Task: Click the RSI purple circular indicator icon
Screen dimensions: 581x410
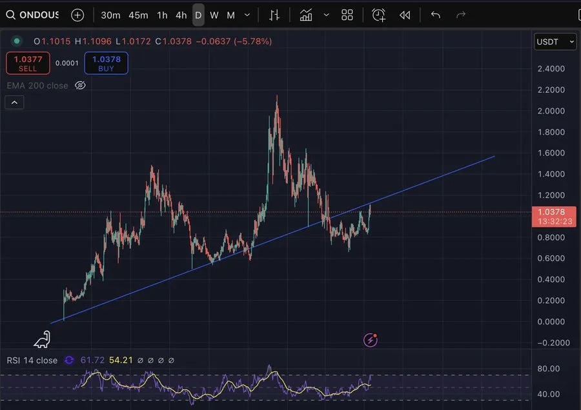Action: click(69, 360)
